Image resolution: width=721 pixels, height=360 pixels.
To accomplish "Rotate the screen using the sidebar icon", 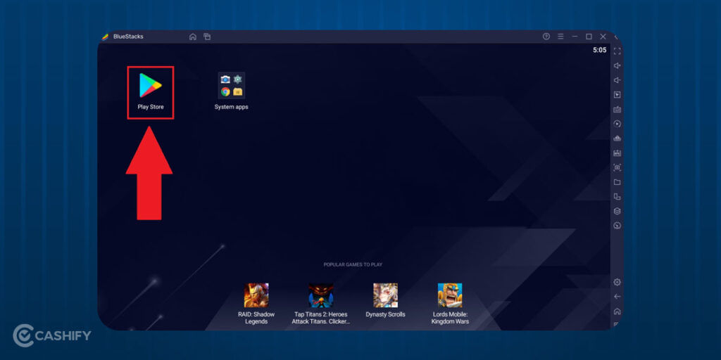I will 617,197.
